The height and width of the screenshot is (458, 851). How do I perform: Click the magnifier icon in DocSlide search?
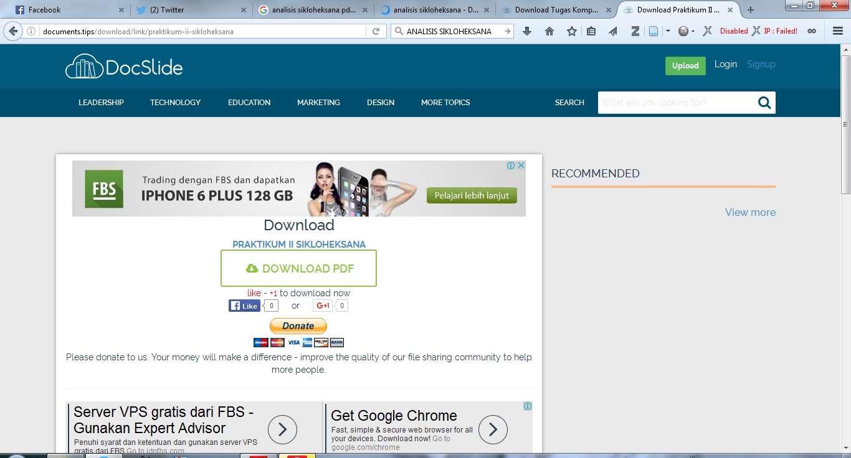[x=764, y=103]
